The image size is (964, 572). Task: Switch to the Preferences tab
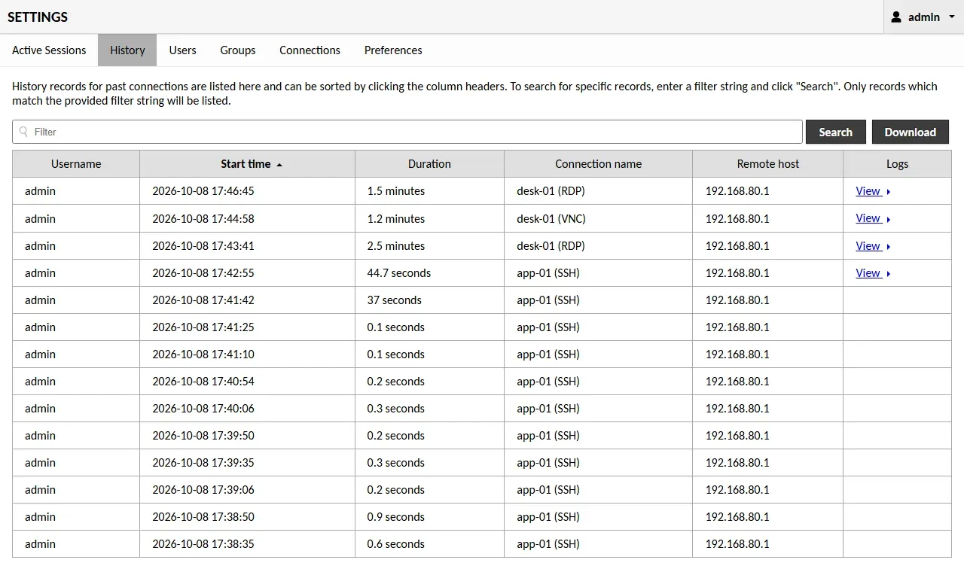click(x=393, y=50)
